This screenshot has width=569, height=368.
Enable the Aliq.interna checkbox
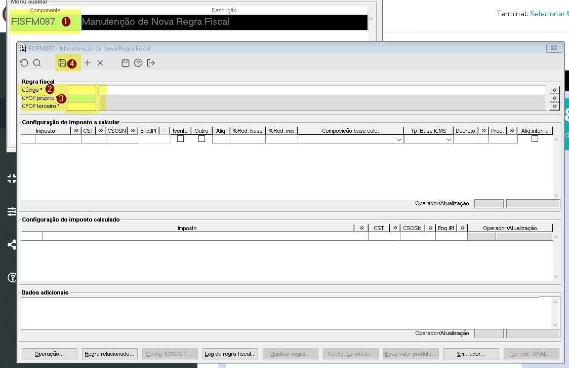pyautogui.click(x=535, y=139)
